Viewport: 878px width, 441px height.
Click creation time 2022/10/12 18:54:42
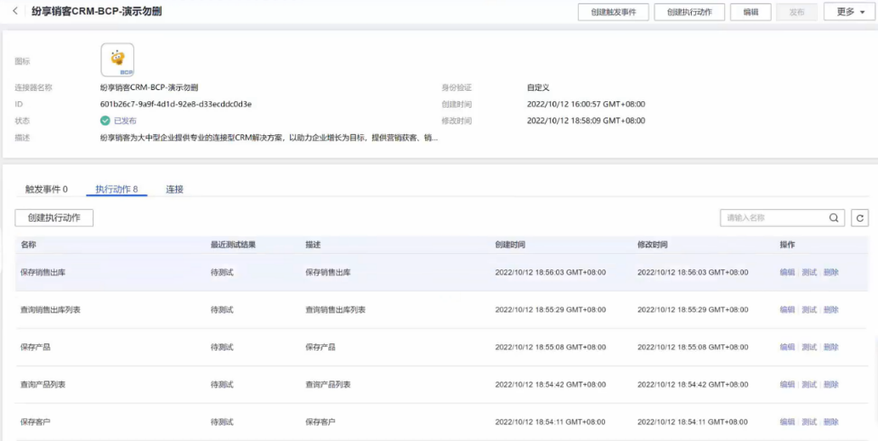(551, 384)
